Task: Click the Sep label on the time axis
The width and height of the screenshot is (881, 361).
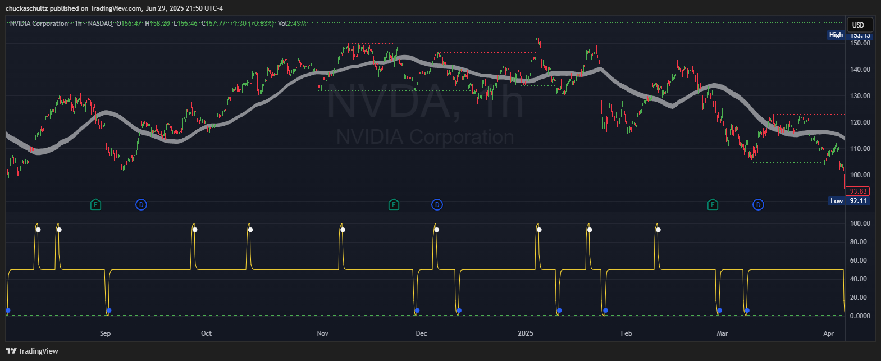Action: [x=105, y=333]
